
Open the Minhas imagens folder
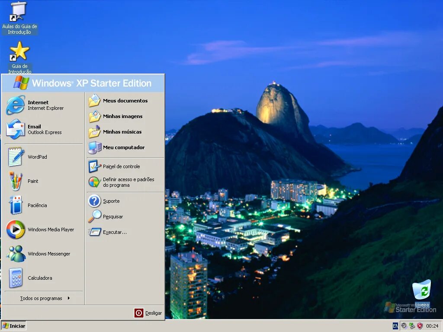125,116
